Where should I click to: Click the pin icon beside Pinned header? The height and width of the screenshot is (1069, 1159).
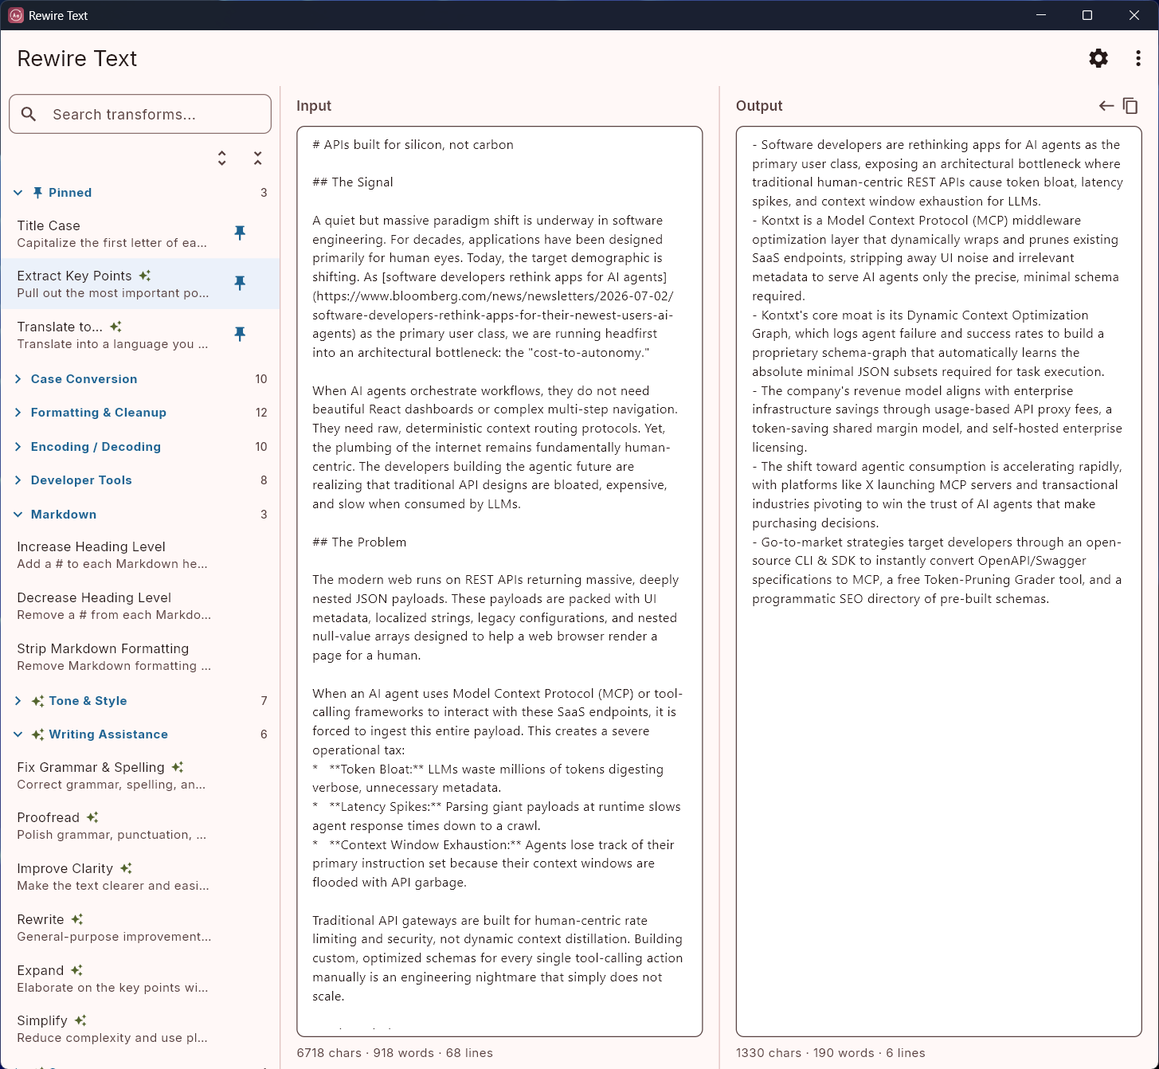pos(37,193)
